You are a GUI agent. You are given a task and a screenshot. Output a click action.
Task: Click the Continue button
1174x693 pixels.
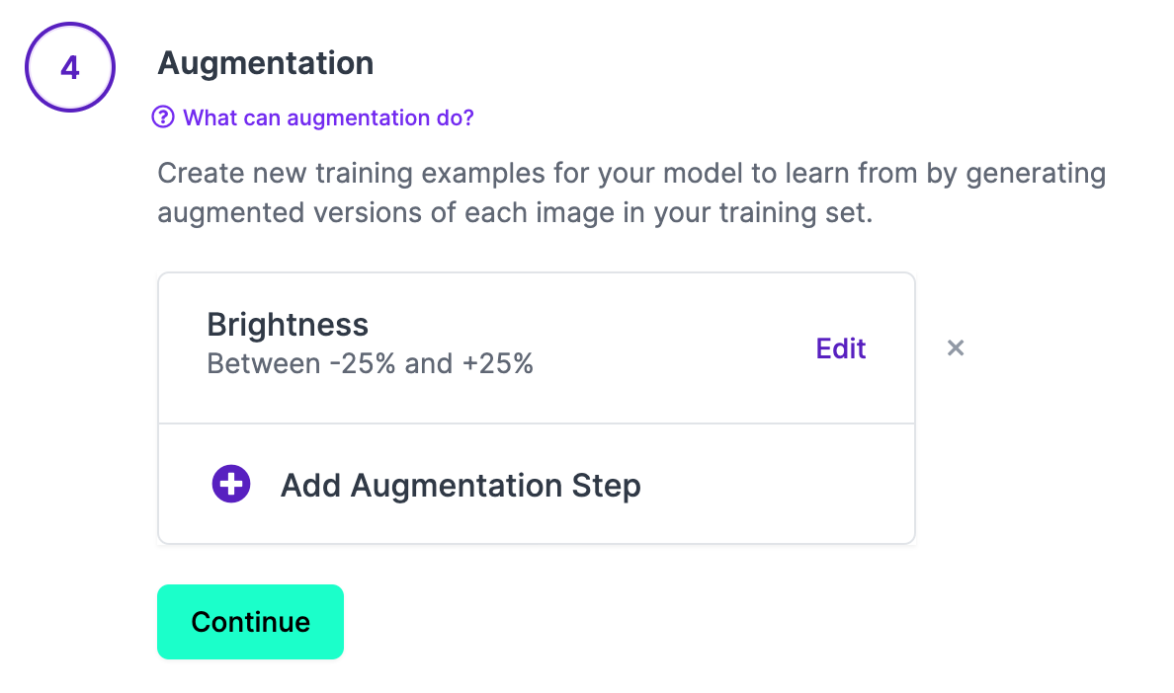pos(250,621)
